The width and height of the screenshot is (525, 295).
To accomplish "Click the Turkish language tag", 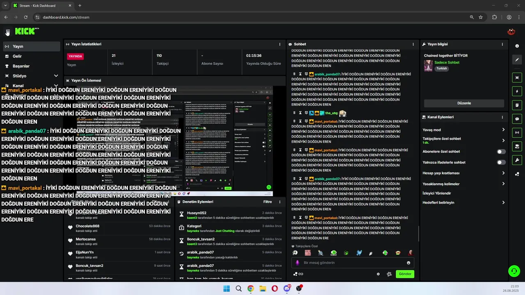I will 441,68.
